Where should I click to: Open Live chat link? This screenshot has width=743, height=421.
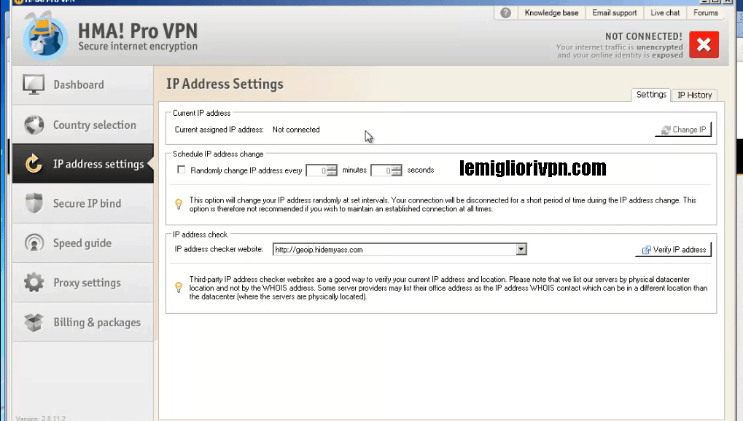point(665,13)
